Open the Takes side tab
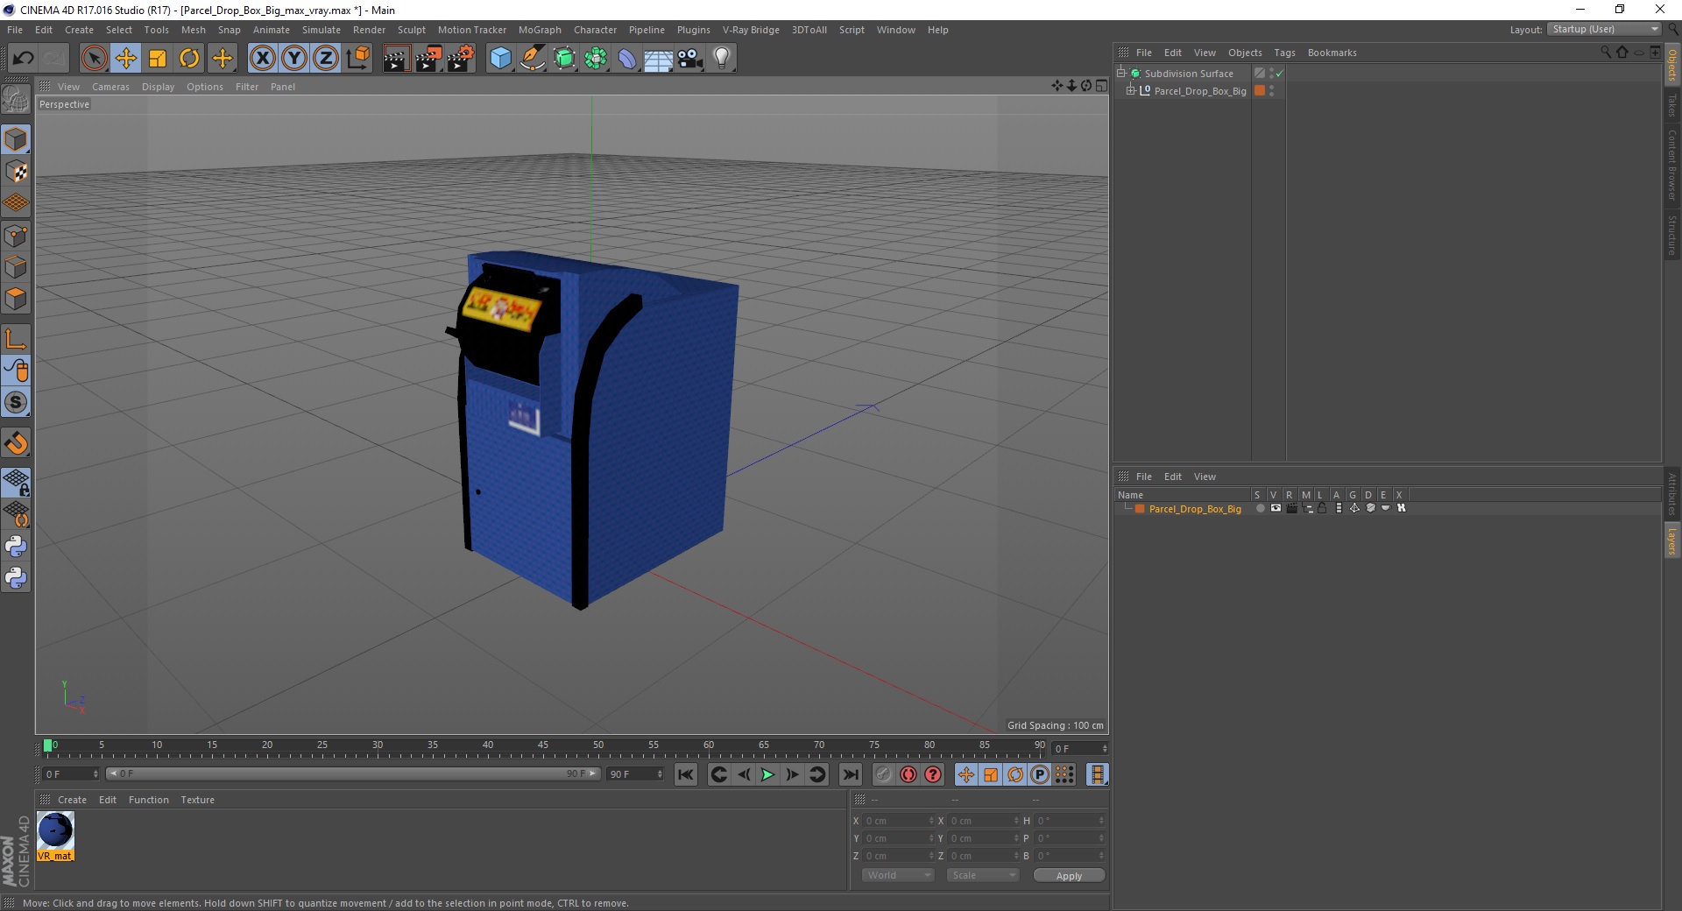The width and height of the screenshot is (1682, 911). pyautogui.click(x=1671, y=105)
